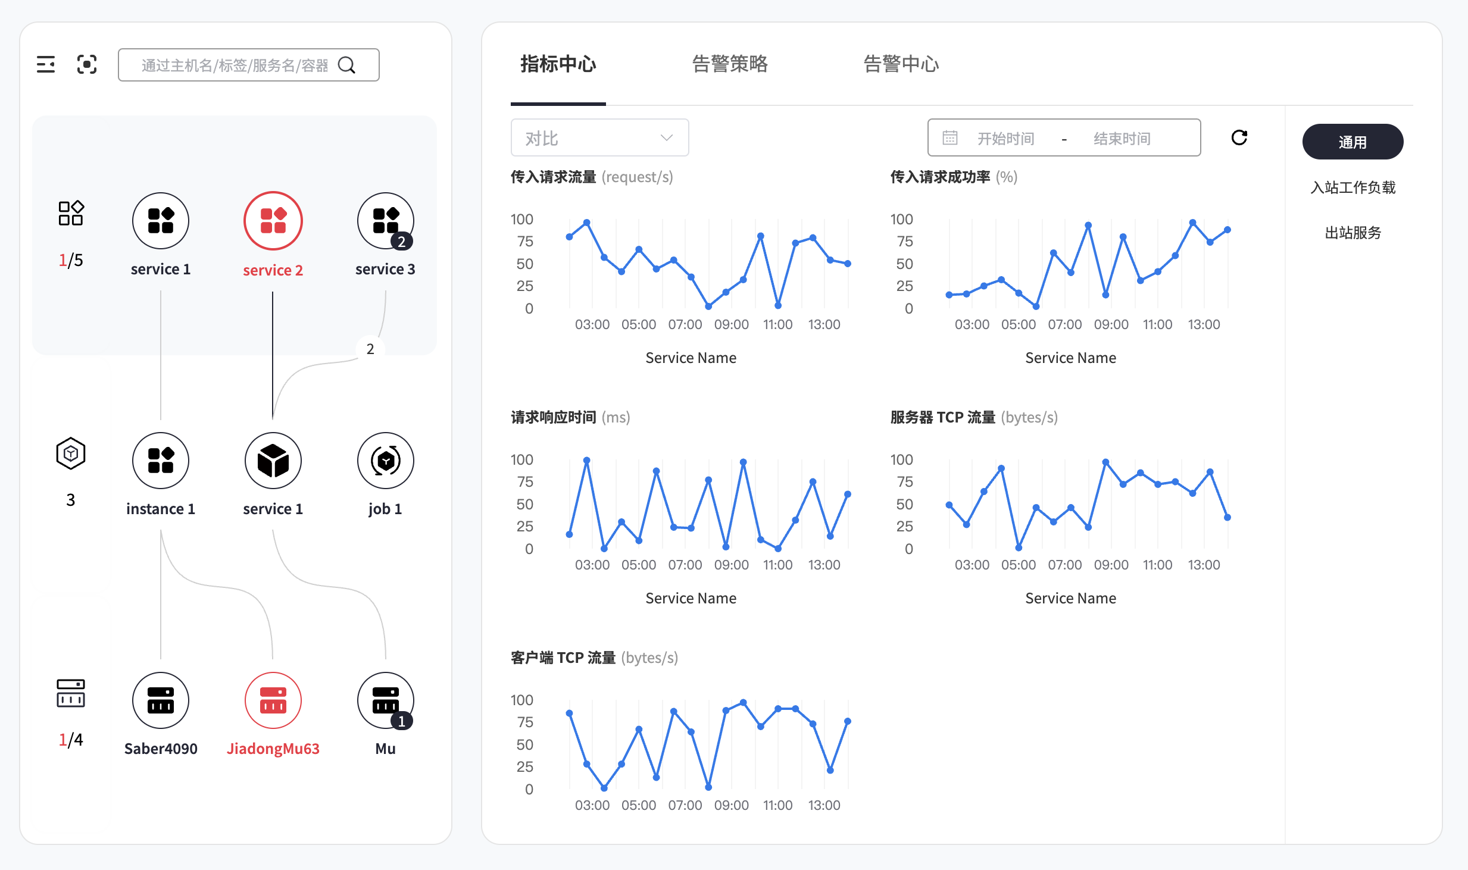Click the 1/5 services count text
Image resolution: width=1468 pixels, height=870 pixels.
click(x=71, y=260)
